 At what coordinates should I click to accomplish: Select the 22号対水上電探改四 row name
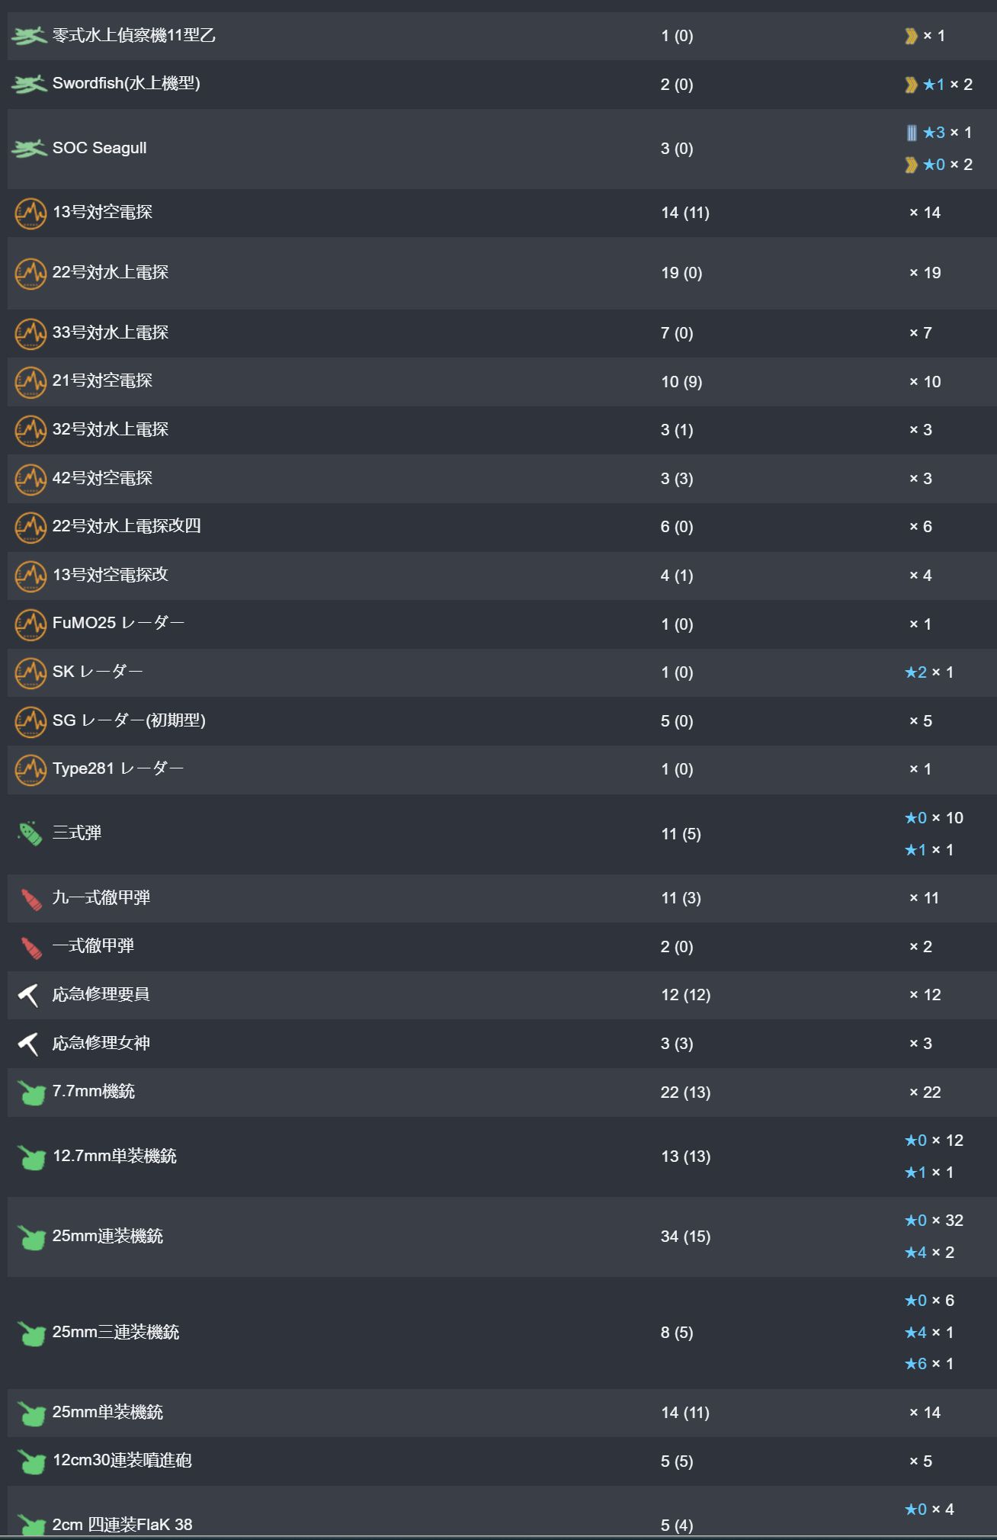pos(127,526)
